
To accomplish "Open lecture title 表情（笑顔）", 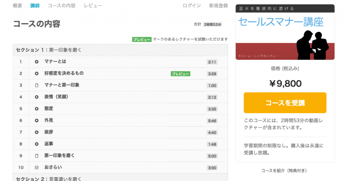I will [x=56, y=97].
